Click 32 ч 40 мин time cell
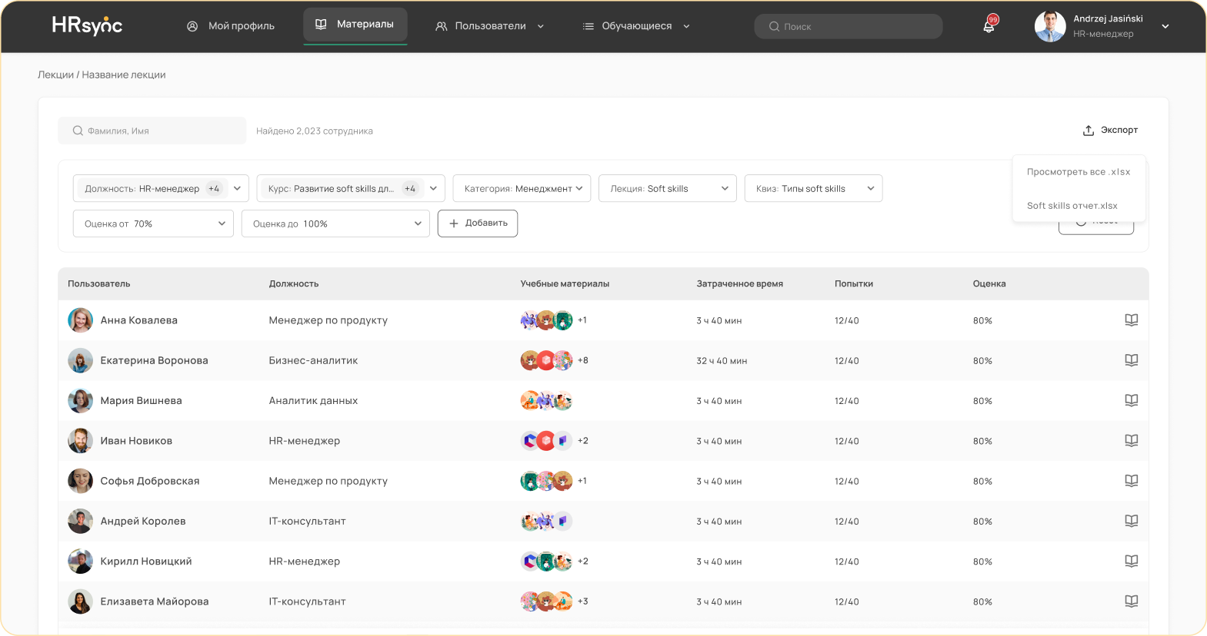Image resolution: width=1207 pixels, height=636 pixels. pyautogui.click(x=722, y=361)
